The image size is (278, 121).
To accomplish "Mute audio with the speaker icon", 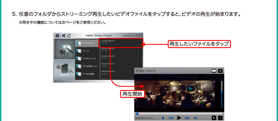I will pos(196,118).
